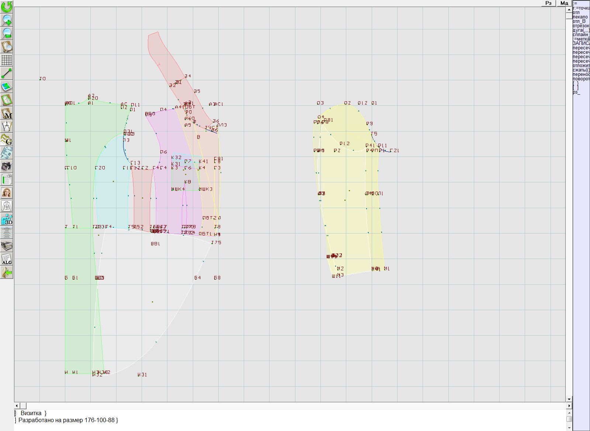Toggle the grid display icon
Image resolution: width=590 pixels, height=431 pixels.
7,60
